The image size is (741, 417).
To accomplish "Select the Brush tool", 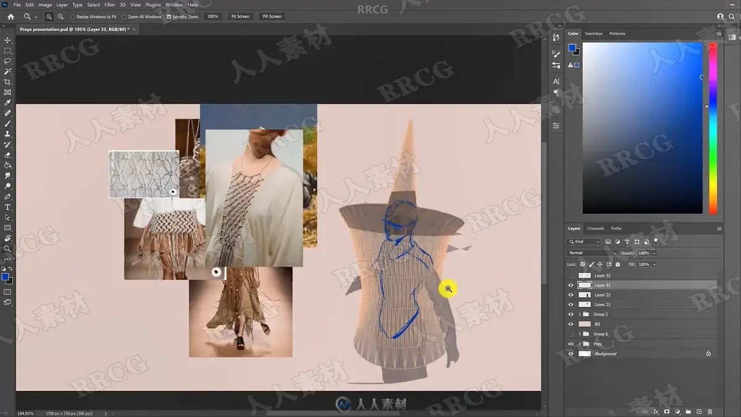I will point(8,124).
